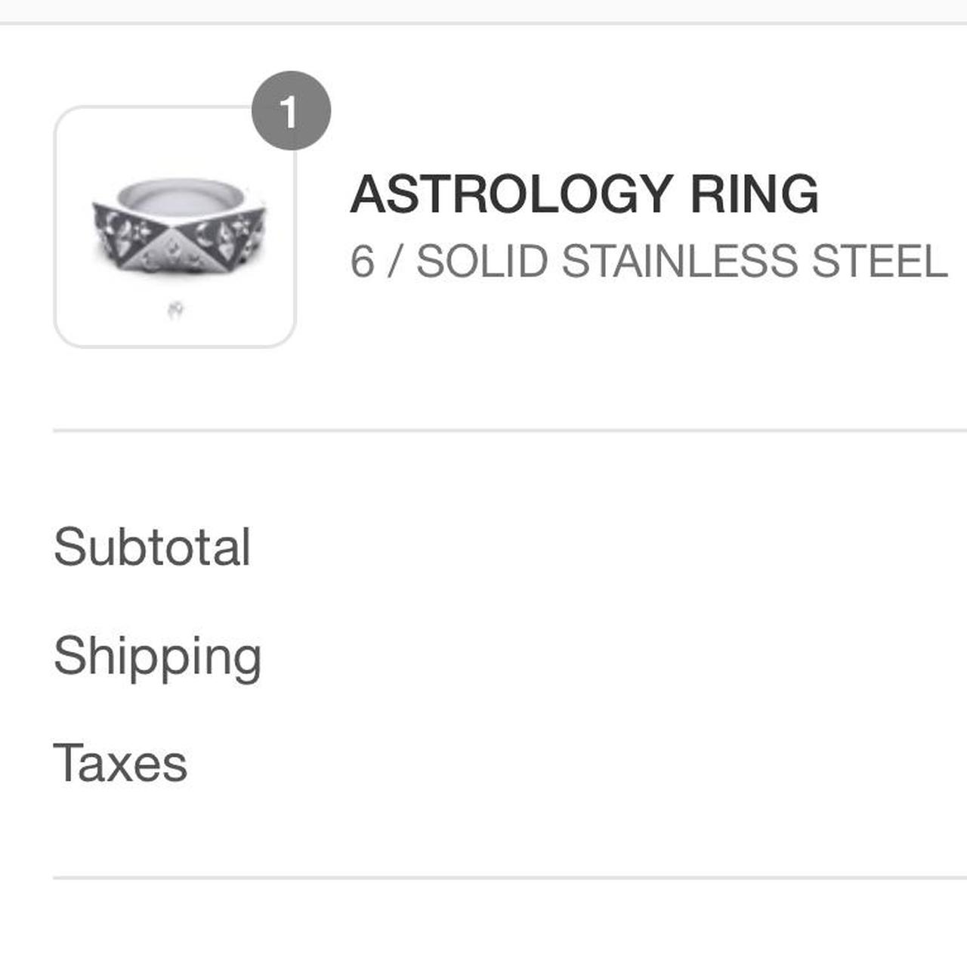Open the ASTROLOGY RING product page
This screenshot has width=967, height=967.
tap(585, 195)
